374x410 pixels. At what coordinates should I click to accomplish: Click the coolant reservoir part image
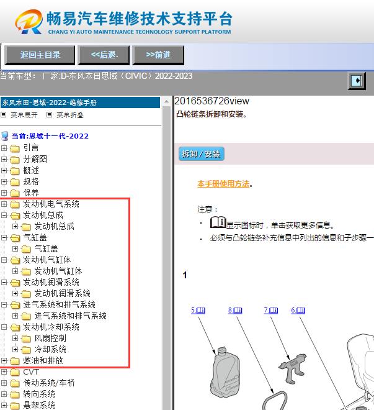[x=225, y=372]
